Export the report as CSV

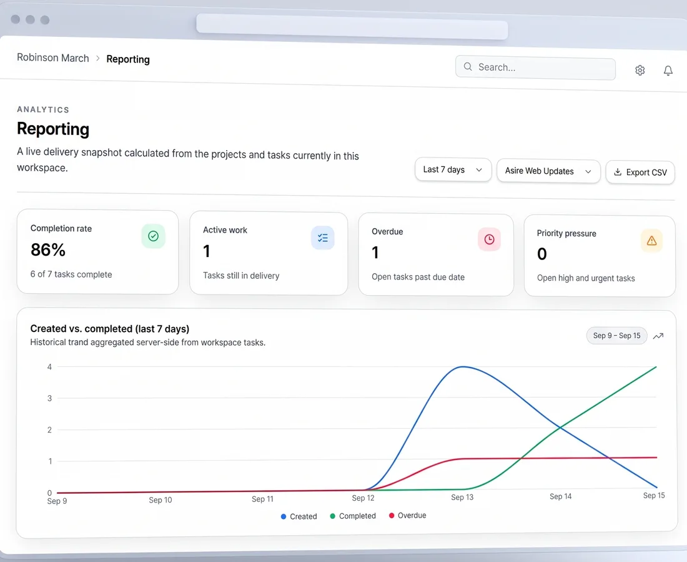coord(640,173)
